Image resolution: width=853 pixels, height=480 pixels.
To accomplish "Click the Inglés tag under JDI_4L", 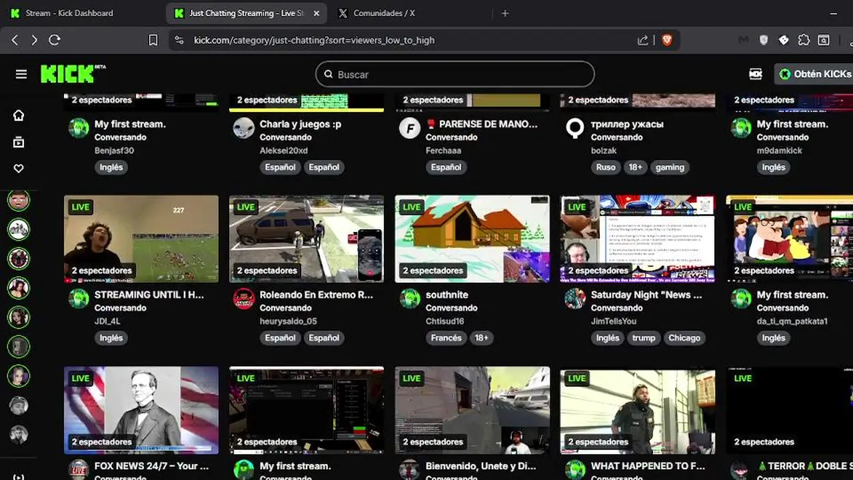I will (x=111, y=338).
